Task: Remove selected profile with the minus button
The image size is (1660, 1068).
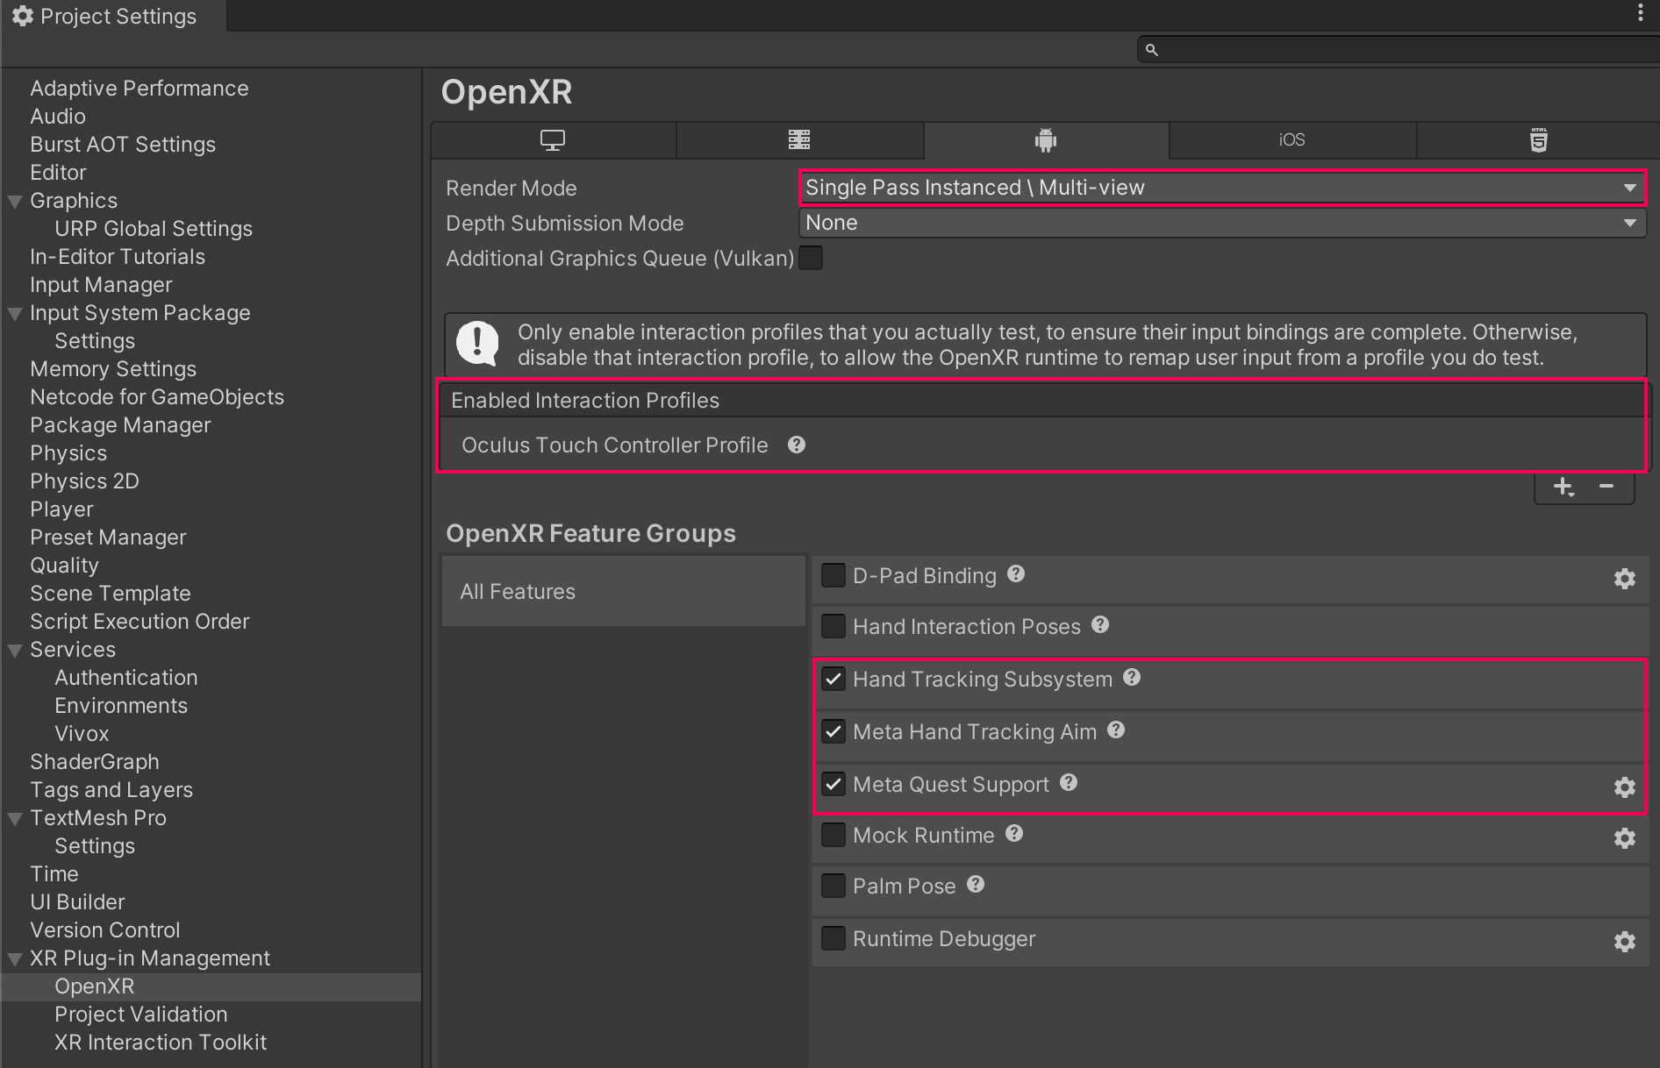Action: click(1606, 487)
